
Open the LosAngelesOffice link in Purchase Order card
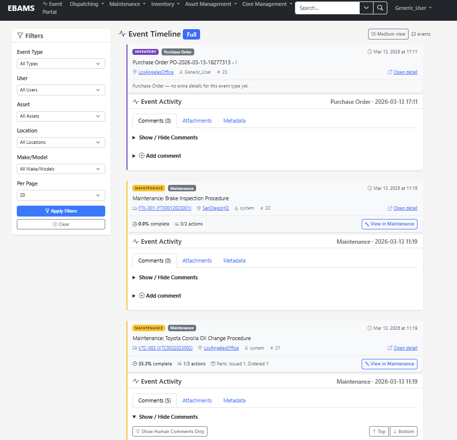pos(156,72)
